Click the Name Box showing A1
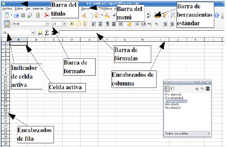227x147 pixels. tap(17, 33)
